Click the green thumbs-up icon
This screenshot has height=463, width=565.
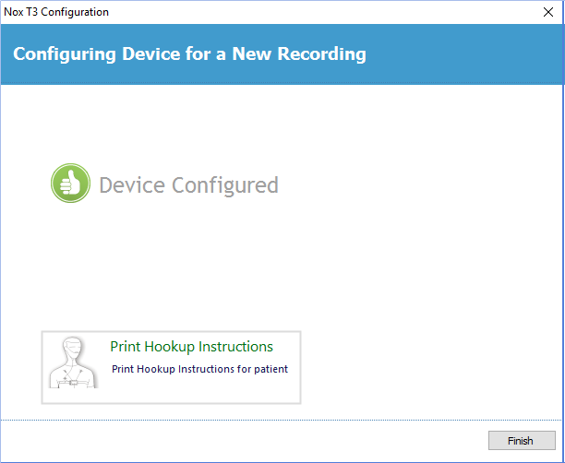point(69,184)
